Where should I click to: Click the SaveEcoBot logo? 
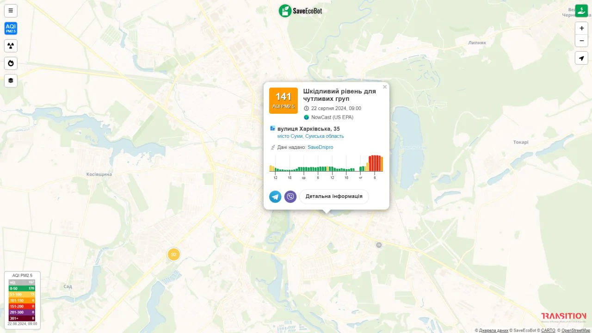(x=300, y=11)
